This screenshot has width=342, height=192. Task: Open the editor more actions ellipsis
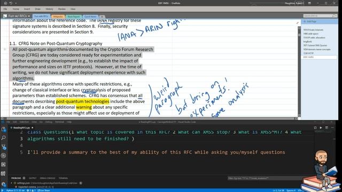(332, 128)
